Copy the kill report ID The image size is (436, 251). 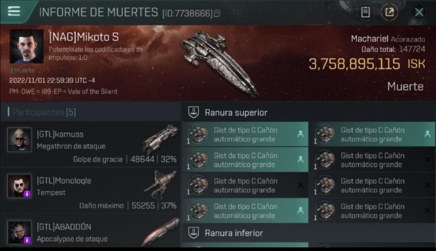point(217,14)
